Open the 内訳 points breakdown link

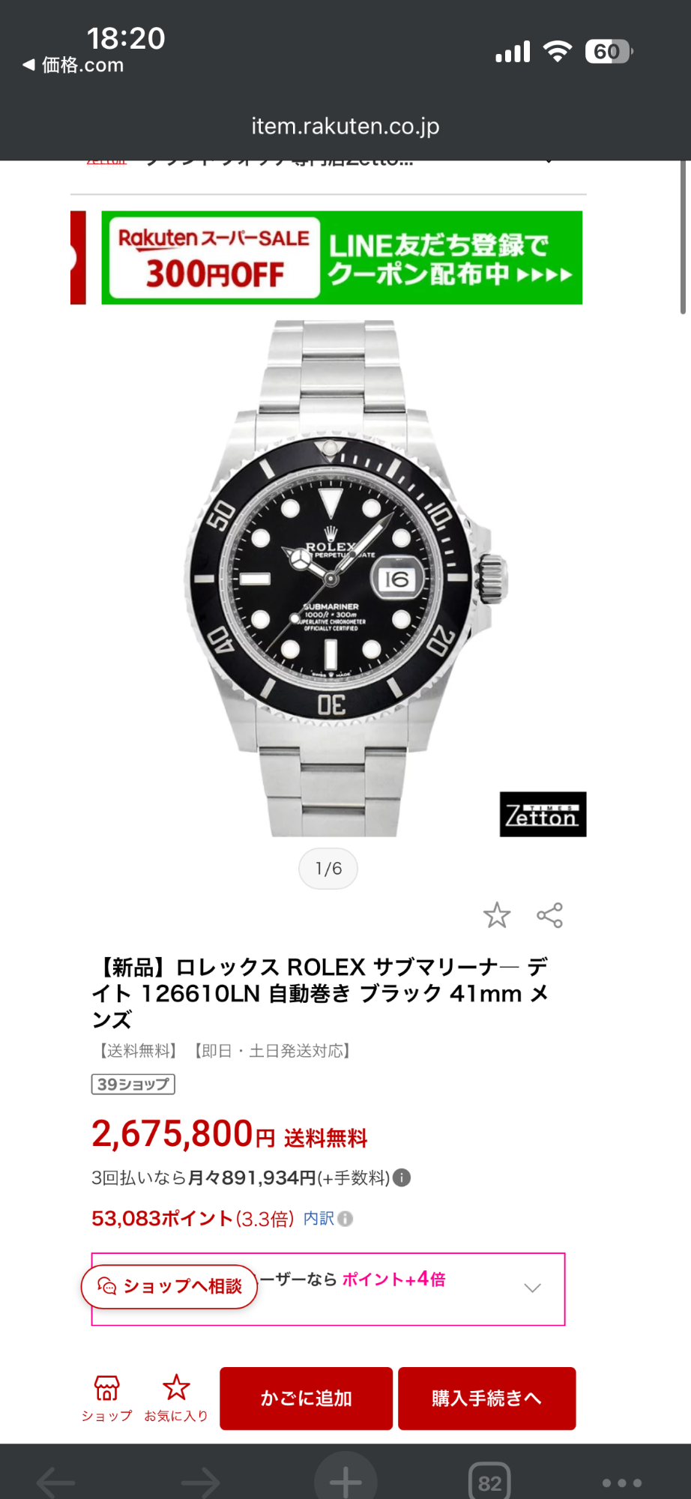319,1219
